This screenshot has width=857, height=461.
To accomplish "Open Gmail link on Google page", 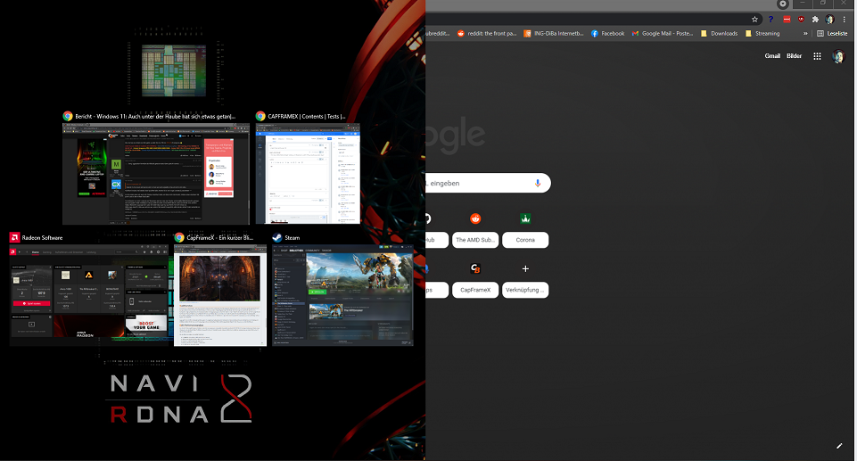I will (x=772, y=55).
